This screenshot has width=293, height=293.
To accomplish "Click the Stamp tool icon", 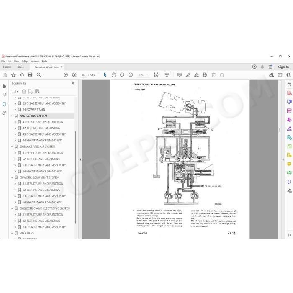I will coord(205,75).
